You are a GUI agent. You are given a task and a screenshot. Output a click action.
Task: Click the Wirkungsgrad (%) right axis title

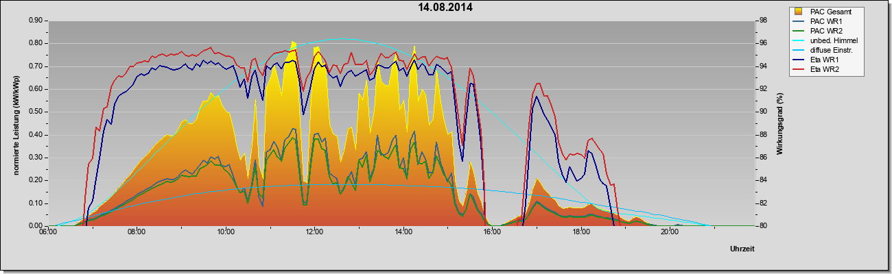point(780,123)
